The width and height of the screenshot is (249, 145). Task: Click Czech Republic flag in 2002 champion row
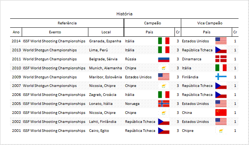click(164, 122)
